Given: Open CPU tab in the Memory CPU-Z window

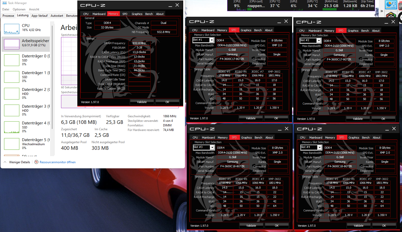Looking at the screenshot, I should pos(86,14).
